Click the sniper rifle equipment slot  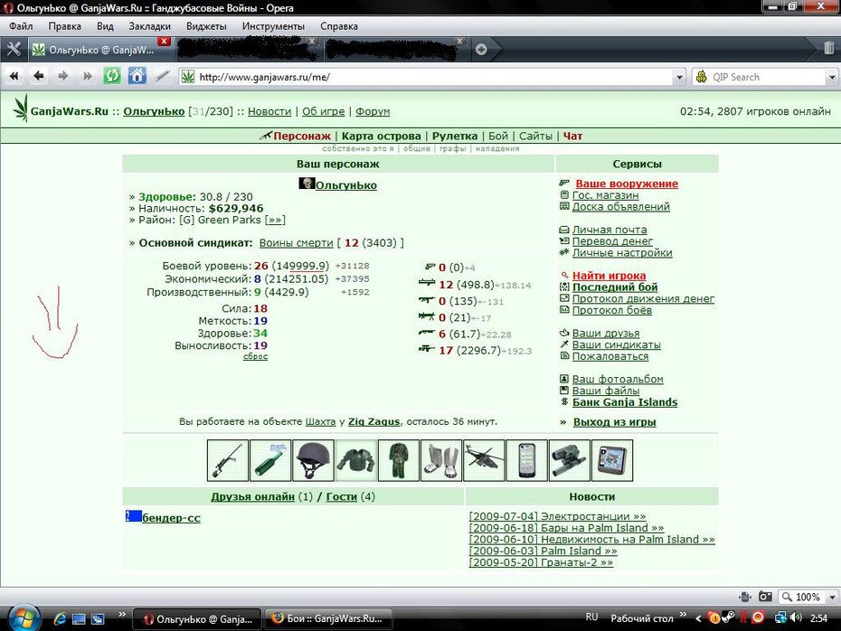[x=227, y=460]
